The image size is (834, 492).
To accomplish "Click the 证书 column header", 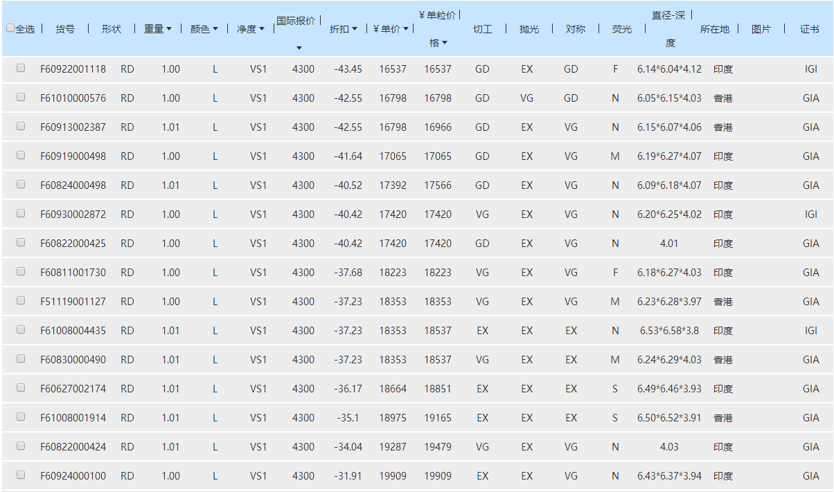I will pyautogui.click(x=809, y=29).
